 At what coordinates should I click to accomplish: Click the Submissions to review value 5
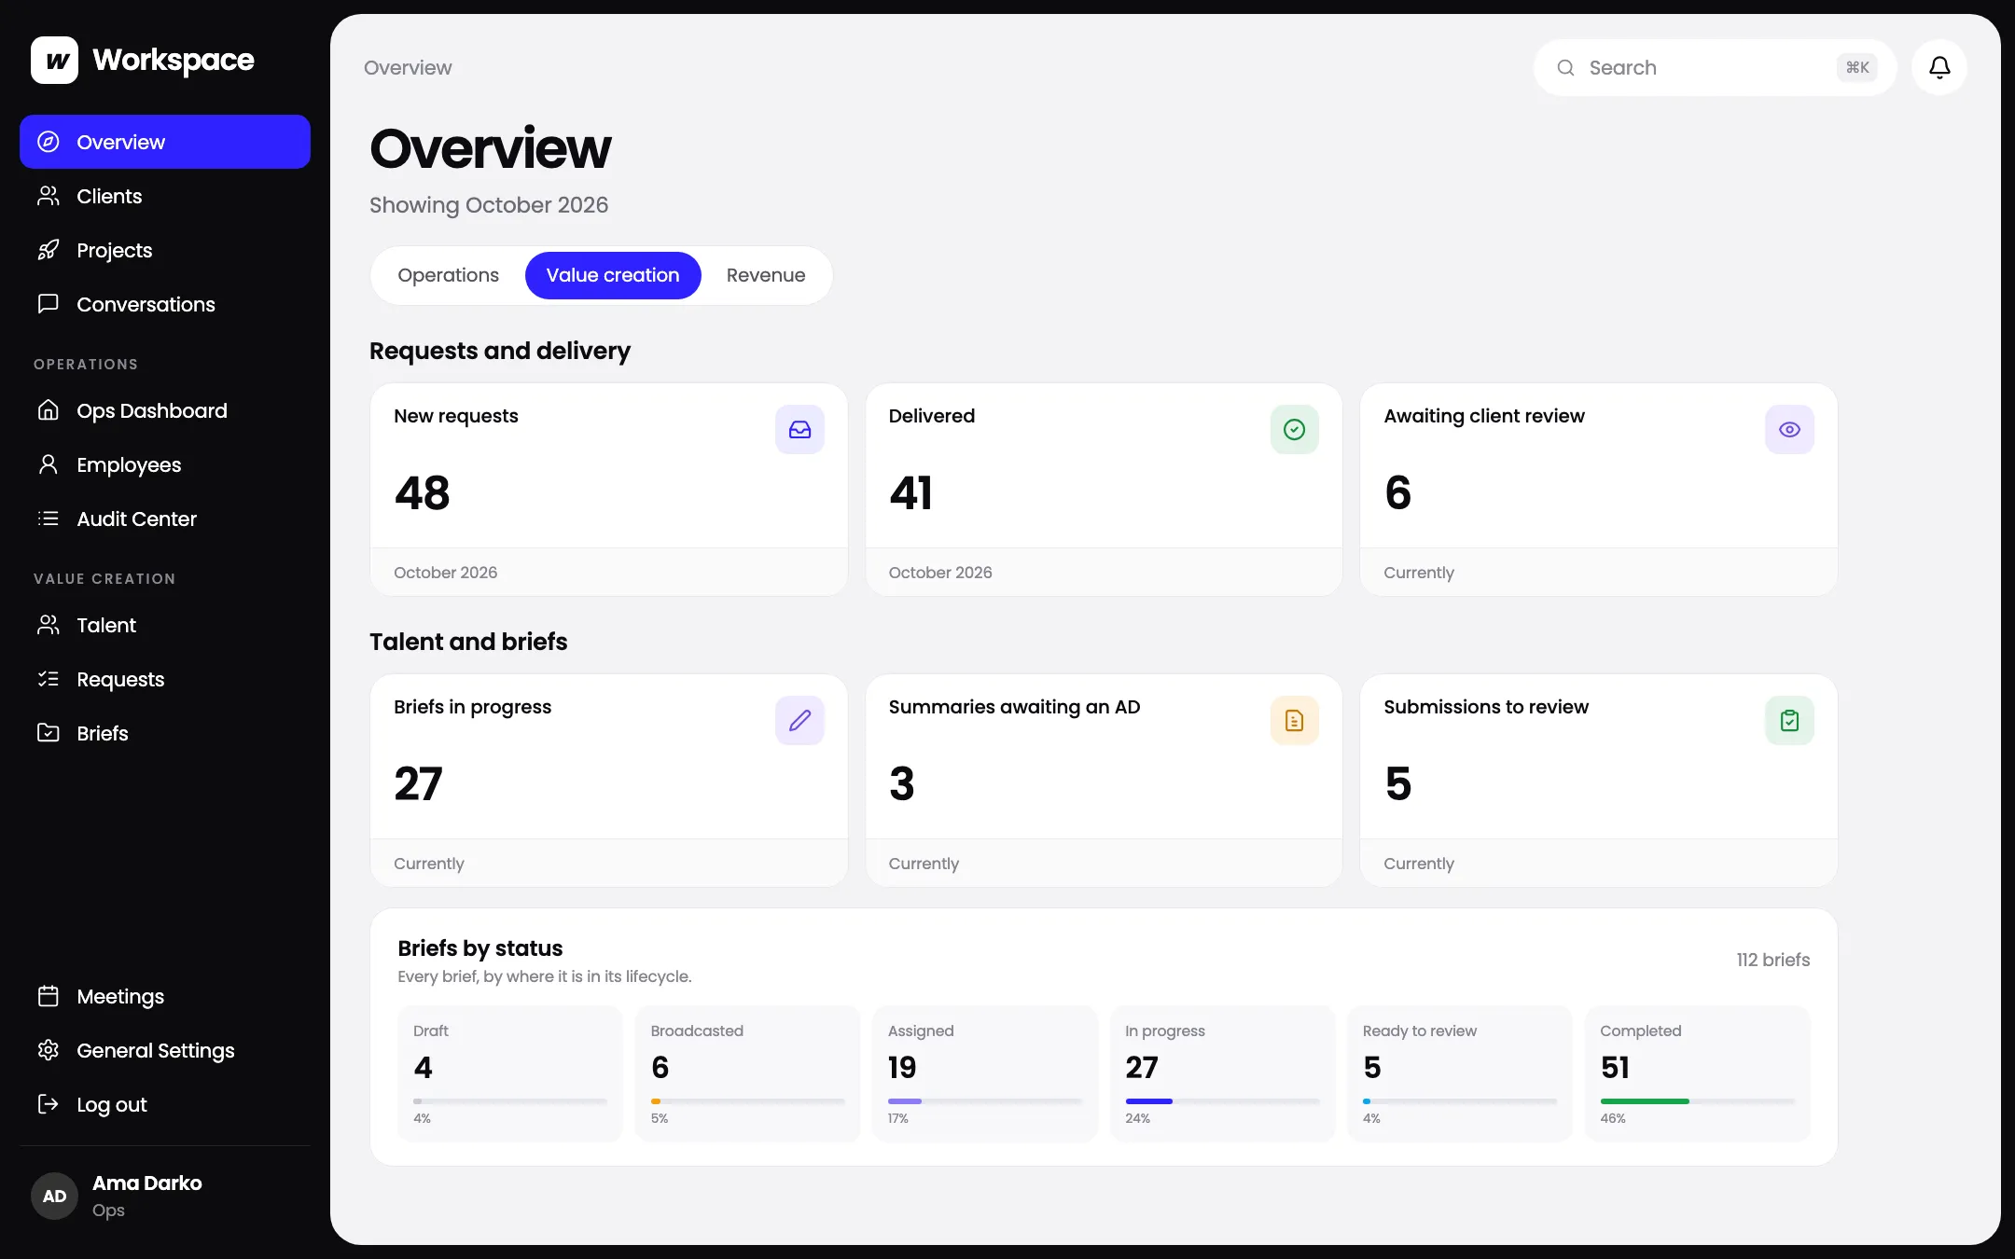[1397, 783]
